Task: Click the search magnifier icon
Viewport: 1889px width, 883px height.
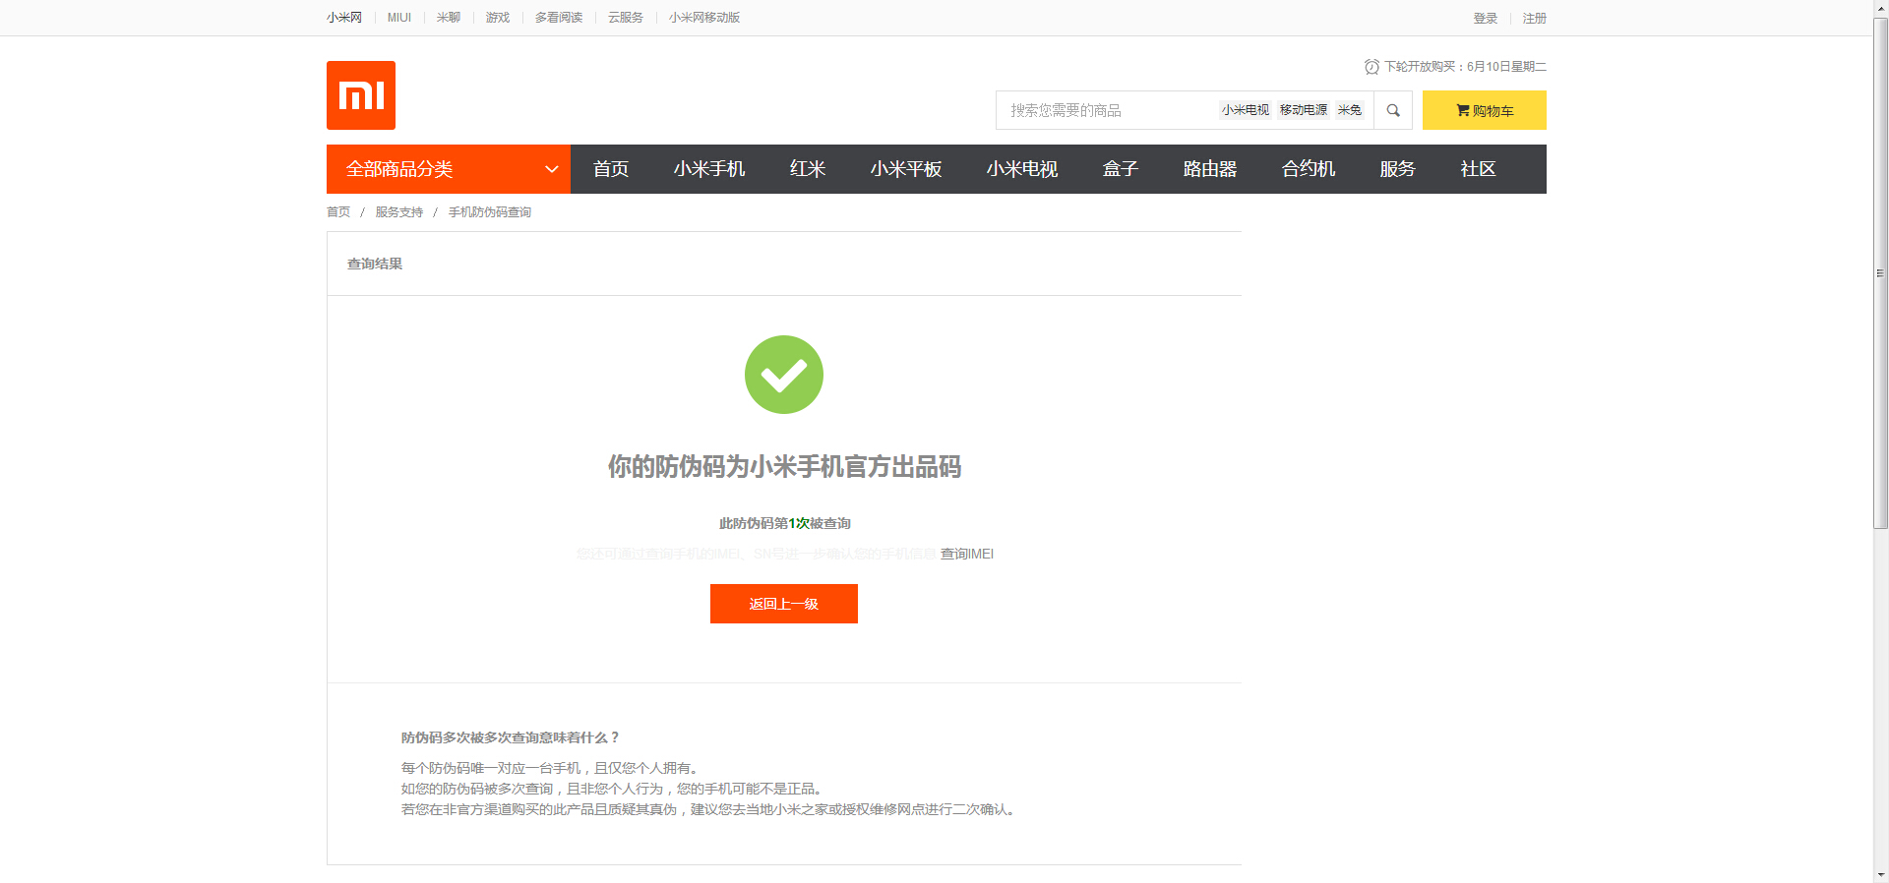Action: pos(1393,110)
